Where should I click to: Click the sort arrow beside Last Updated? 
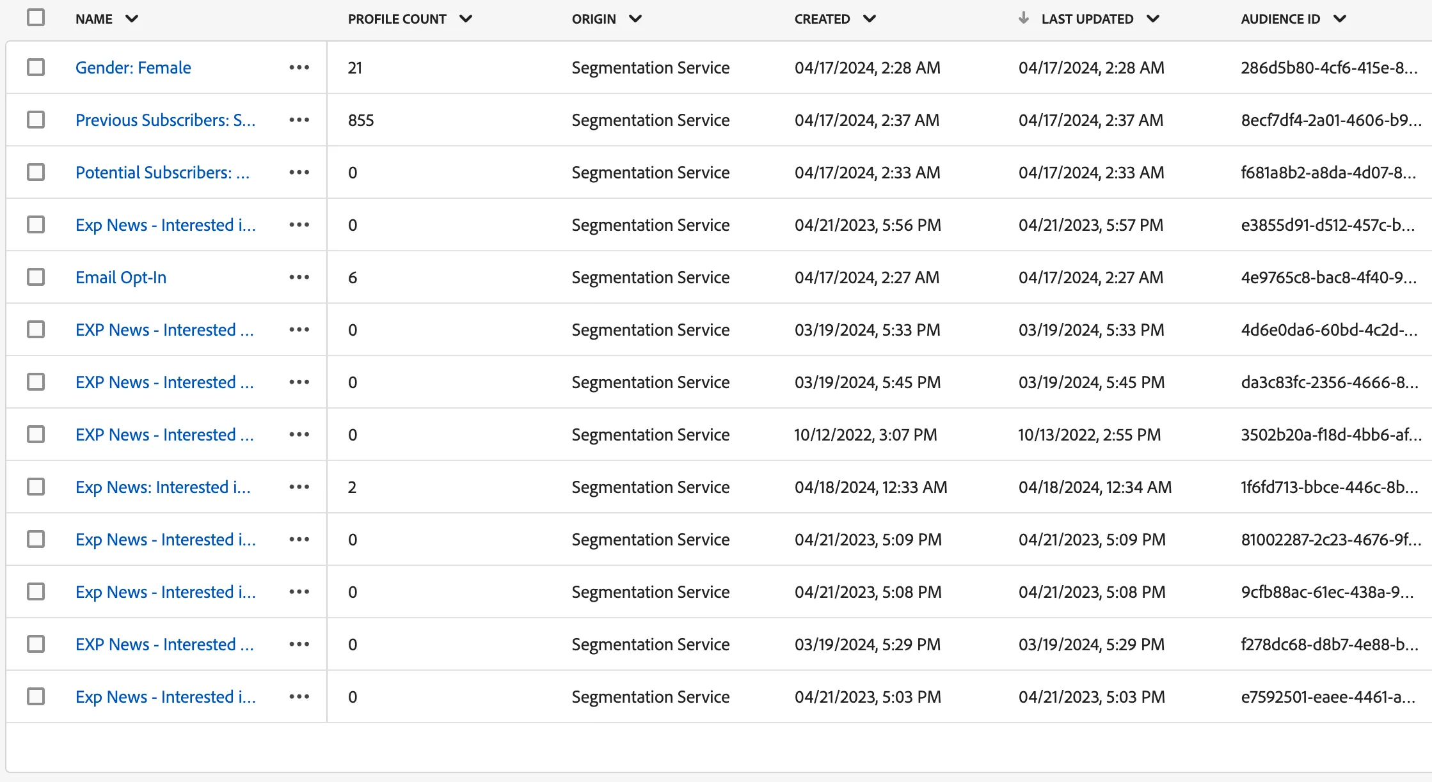1024,18
